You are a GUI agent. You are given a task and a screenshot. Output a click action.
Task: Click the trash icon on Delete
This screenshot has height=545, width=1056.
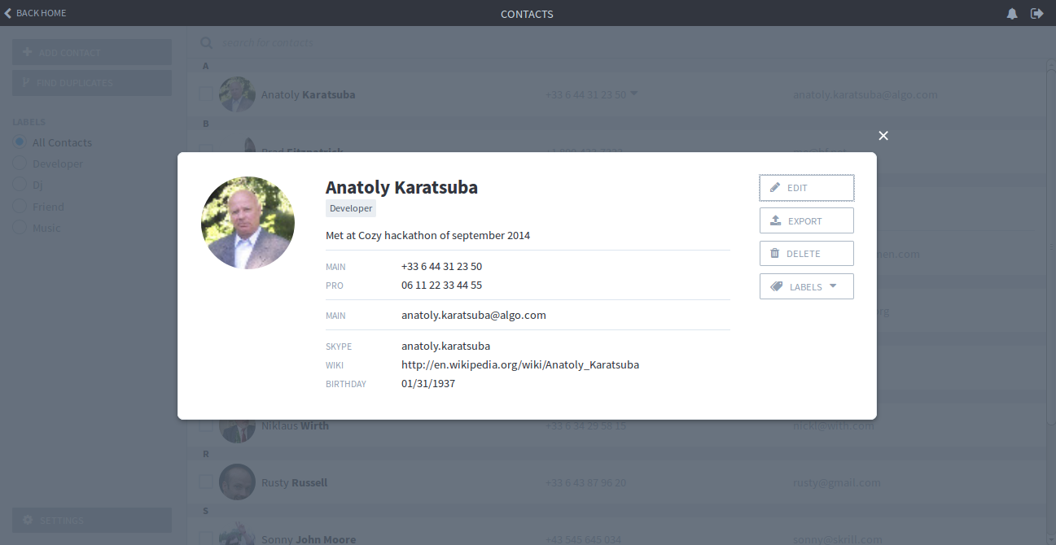point(774,253)
